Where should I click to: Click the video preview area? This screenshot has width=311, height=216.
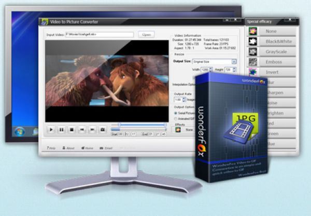[x=107, y=81]
